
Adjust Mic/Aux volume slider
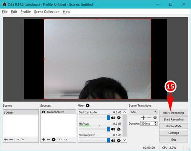(x=108, y=129)
